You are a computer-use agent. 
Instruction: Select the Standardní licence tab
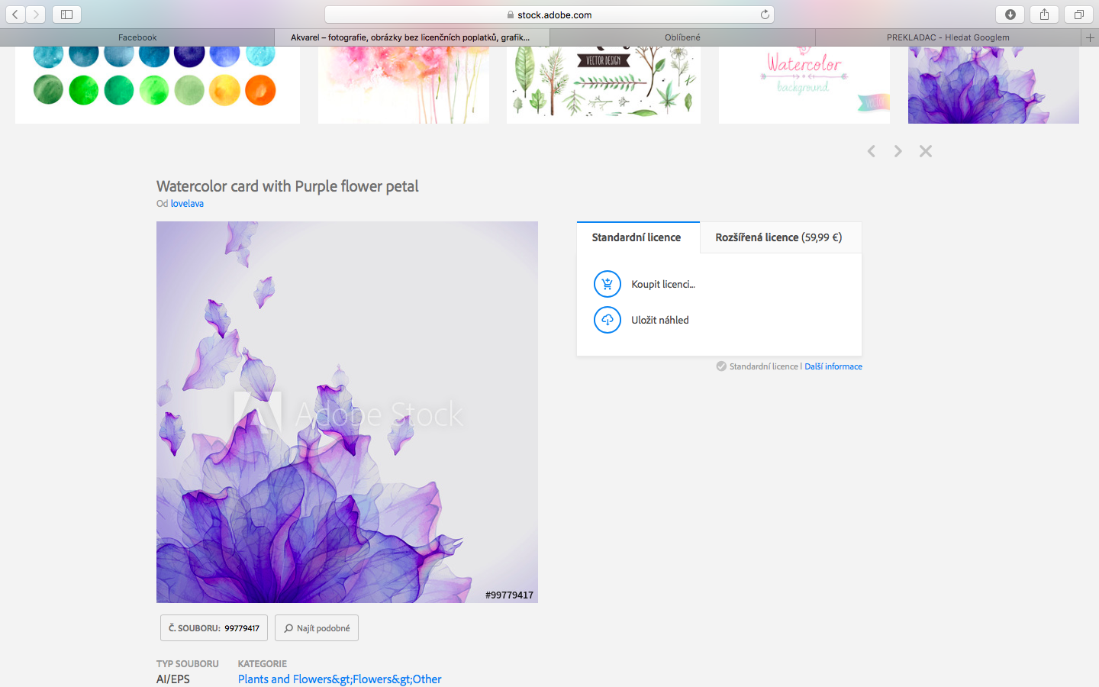click(637, 237)
